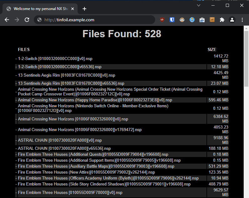
Task: Click the 0.15 MB size value
Action: [x=221, y=160]
